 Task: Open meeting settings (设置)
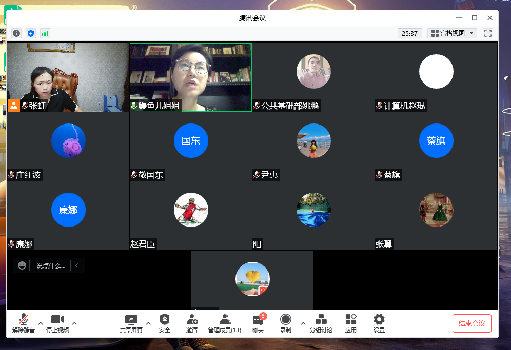tap(379, 324)
